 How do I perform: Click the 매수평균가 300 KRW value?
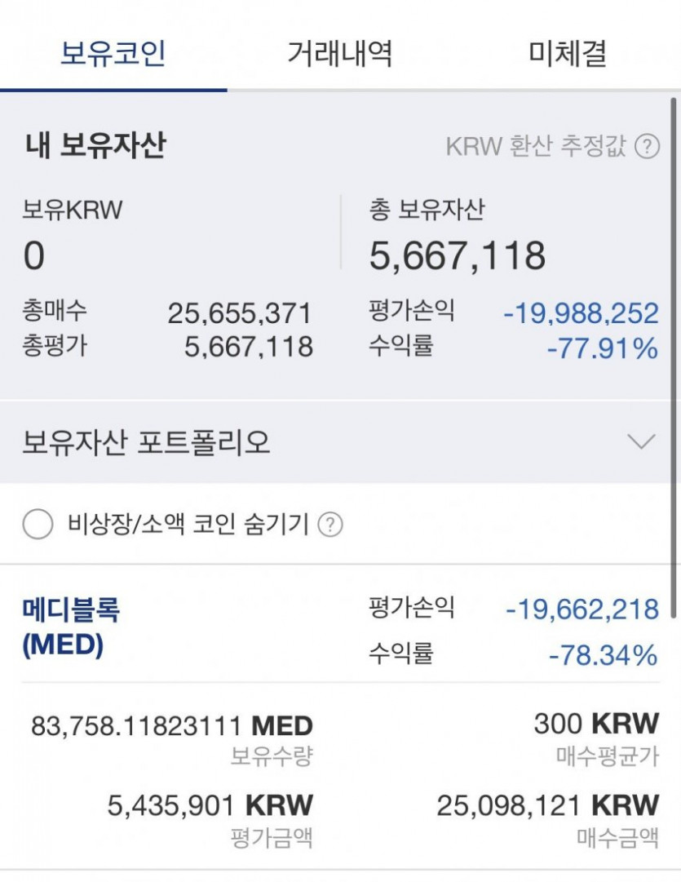click(x=596, y=724)
